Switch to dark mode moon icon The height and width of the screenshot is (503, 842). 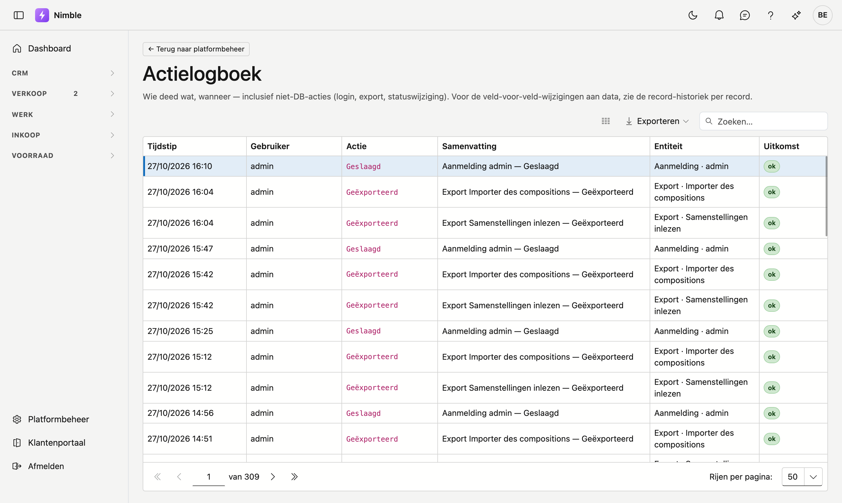pyautogui.click(x=693, y=15)
